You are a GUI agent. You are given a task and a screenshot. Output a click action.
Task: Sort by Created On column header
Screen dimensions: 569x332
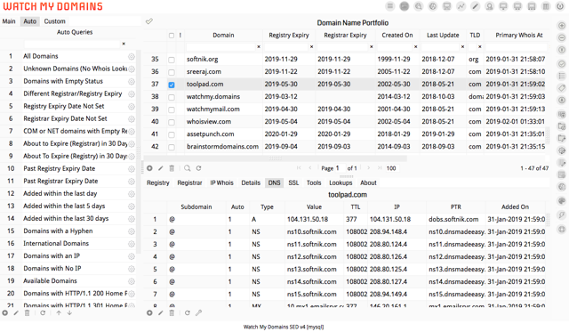click(x=397, y=36)
